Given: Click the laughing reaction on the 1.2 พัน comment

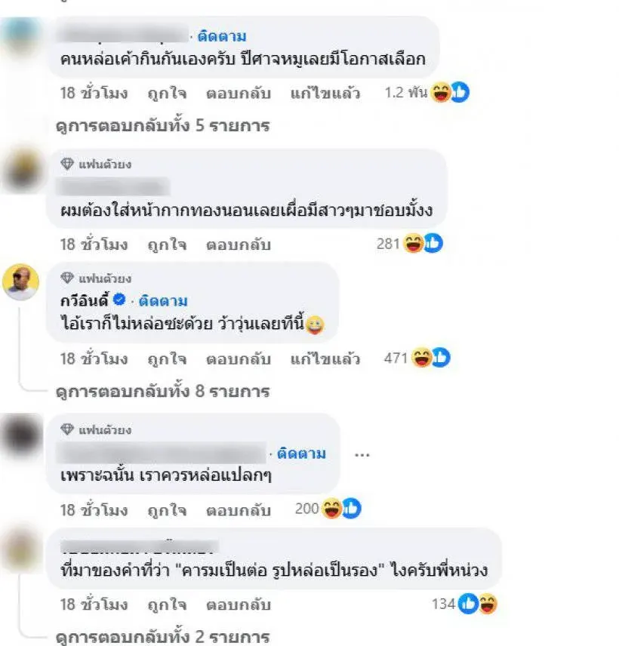Looking at the screenshot, I should 441,92.
